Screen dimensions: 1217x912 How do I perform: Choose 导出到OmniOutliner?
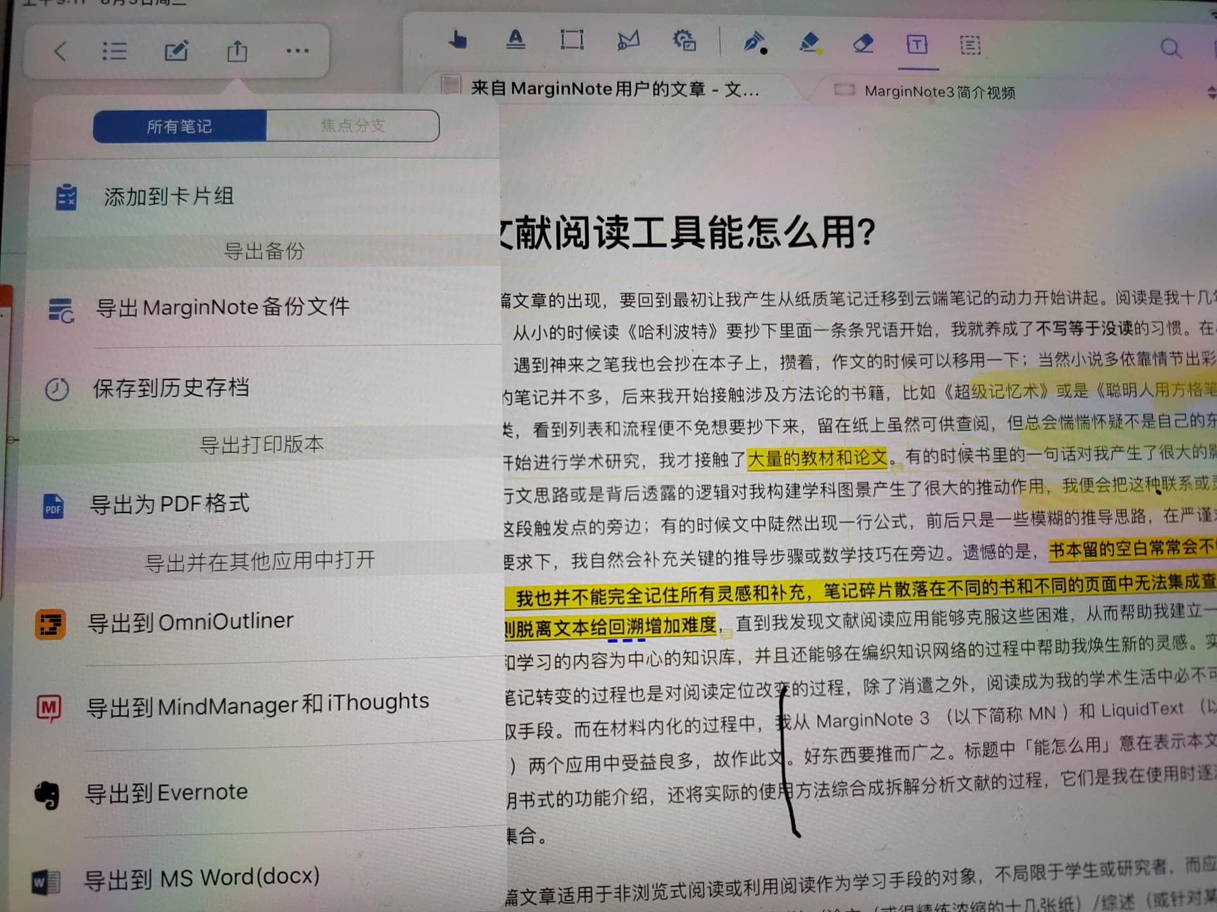pyautogui.click(x=260, y=622)
